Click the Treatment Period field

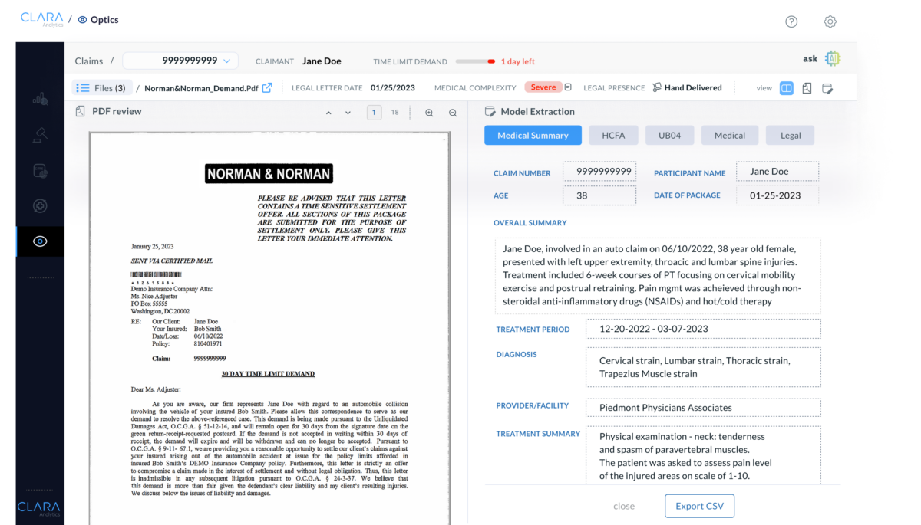point(703,329)
